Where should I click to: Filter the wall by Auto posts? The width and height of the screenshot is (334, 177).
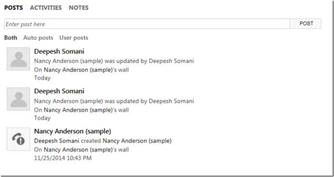pyautogui.click(x=38, y=38)
